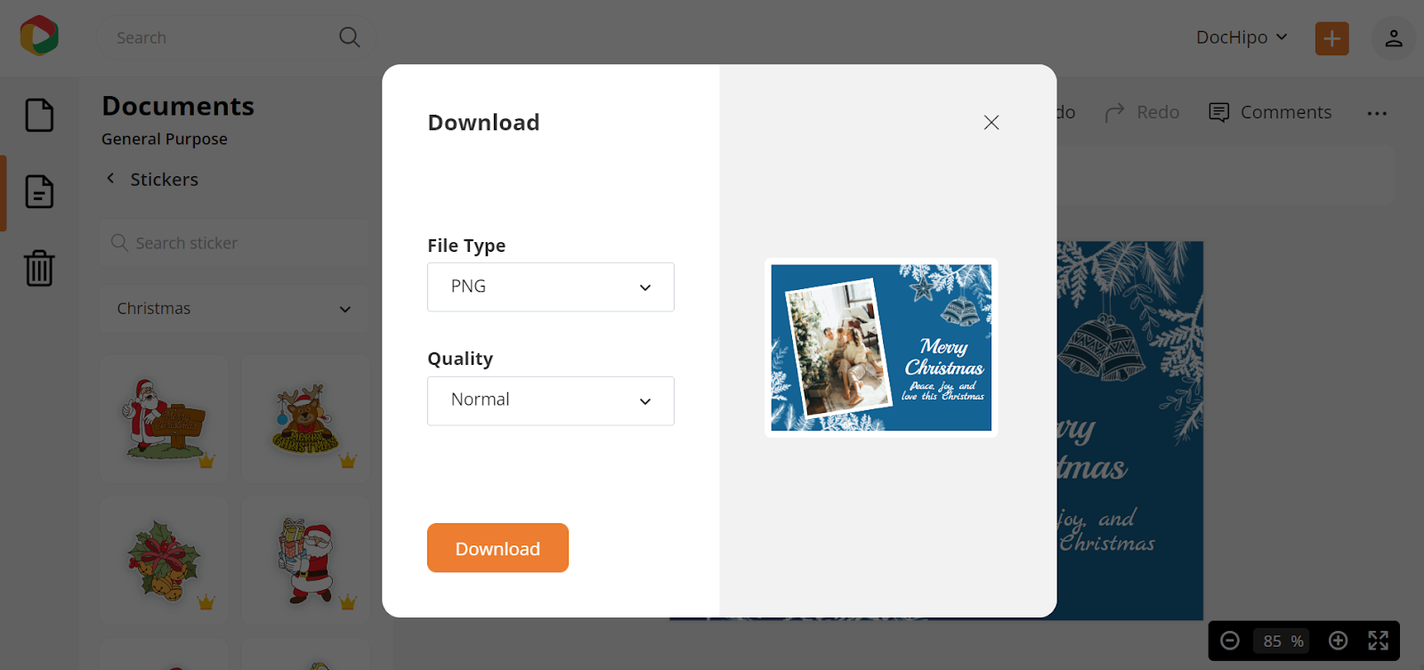Click the Redo label in toolbar
Viewport: 1424px width, 670px height.
(1158, 113)
